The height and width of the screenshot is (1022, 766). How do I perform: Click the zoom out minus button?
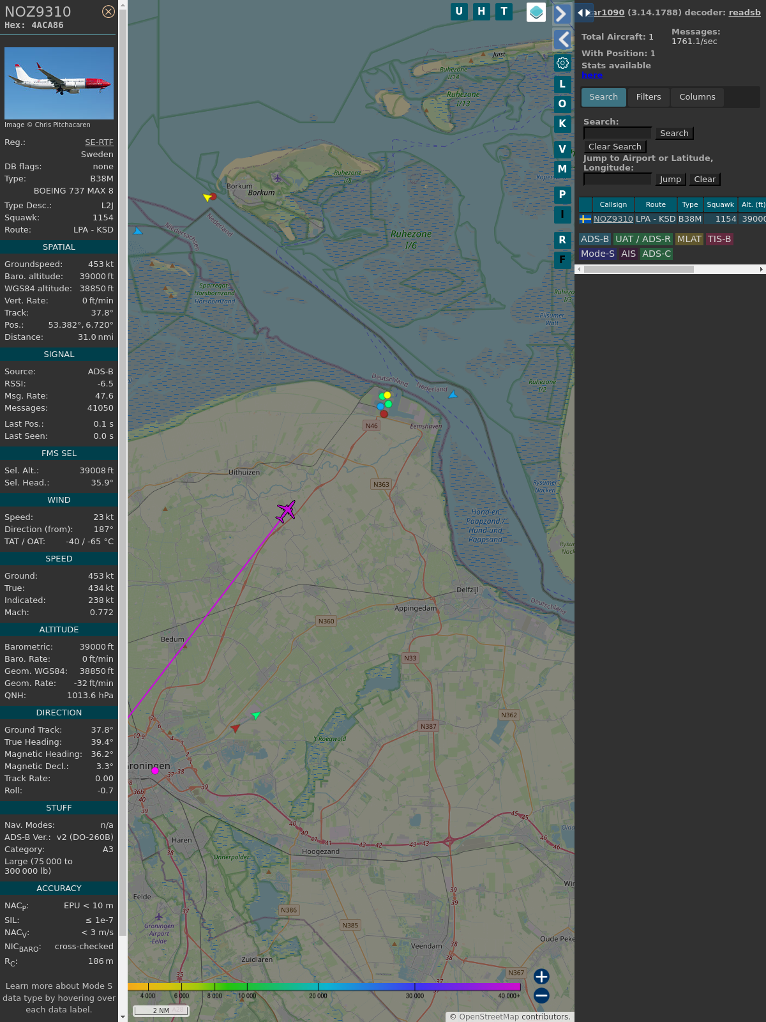coord(541,995)
